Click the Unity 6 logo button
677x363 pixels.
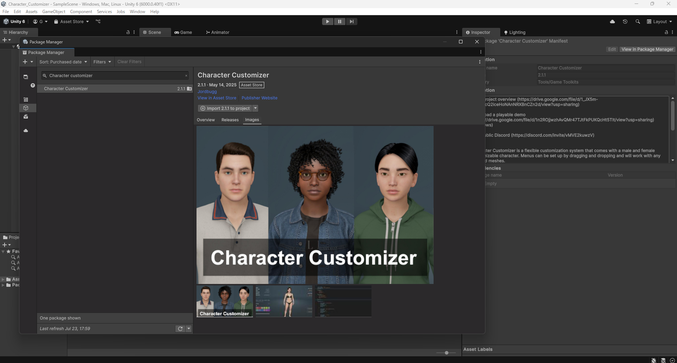14,22
